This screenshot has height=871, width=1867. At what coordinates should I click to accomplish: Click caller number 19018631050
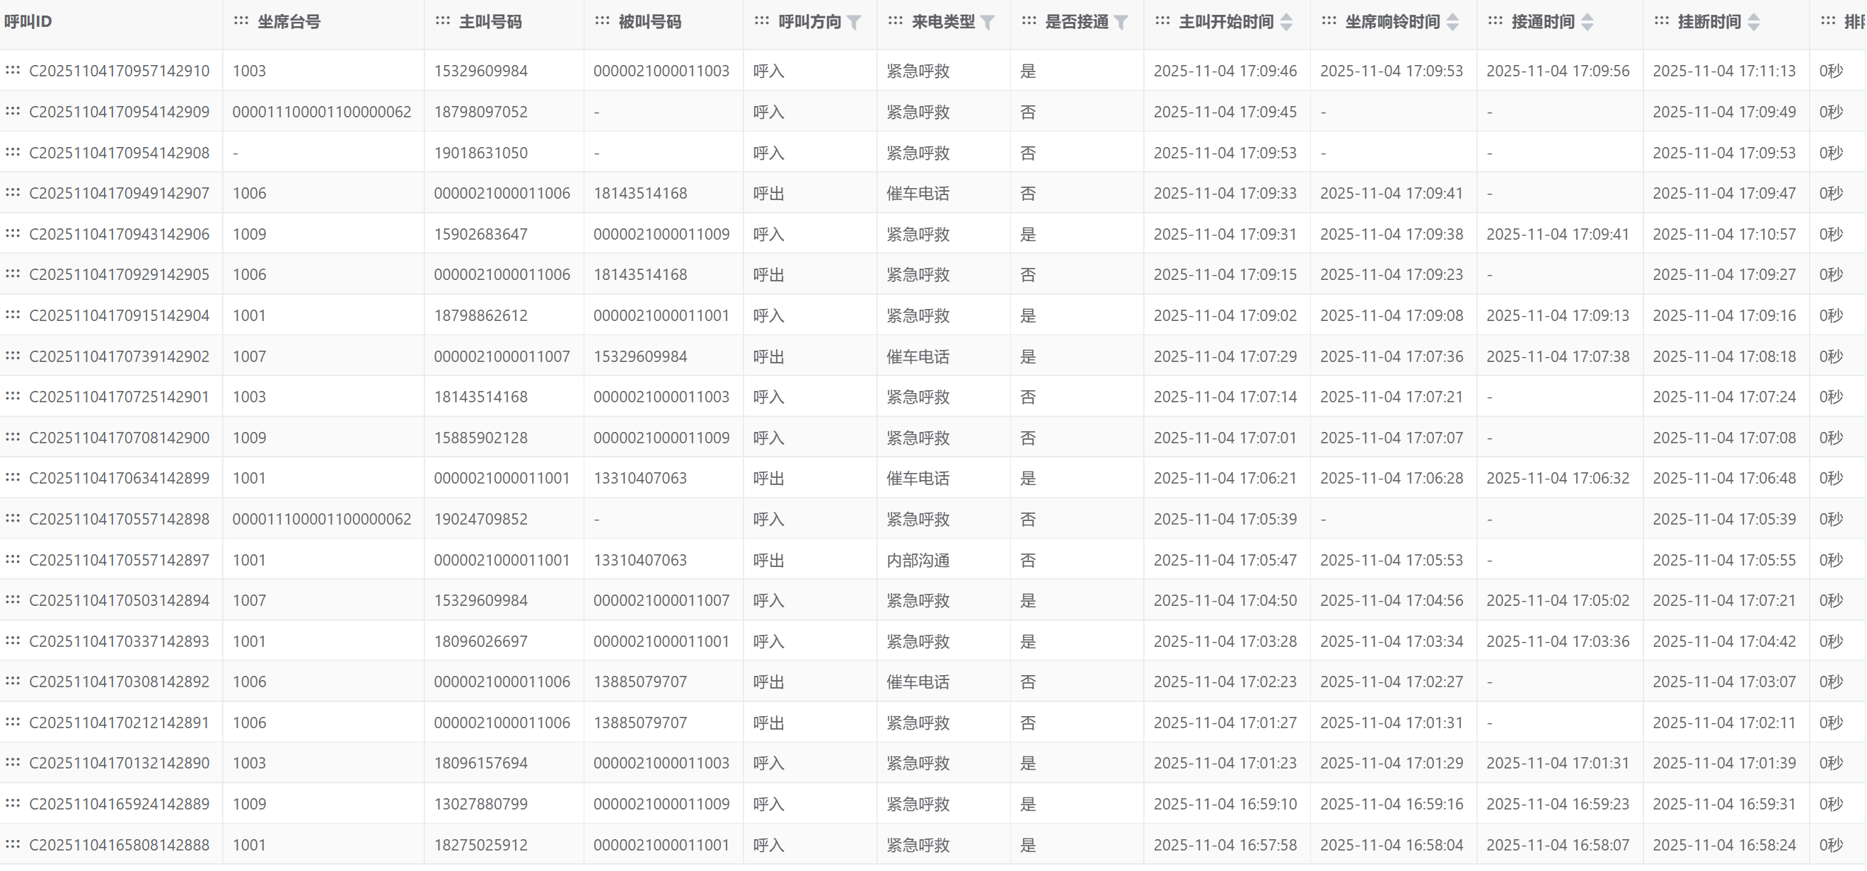[480, 153]
